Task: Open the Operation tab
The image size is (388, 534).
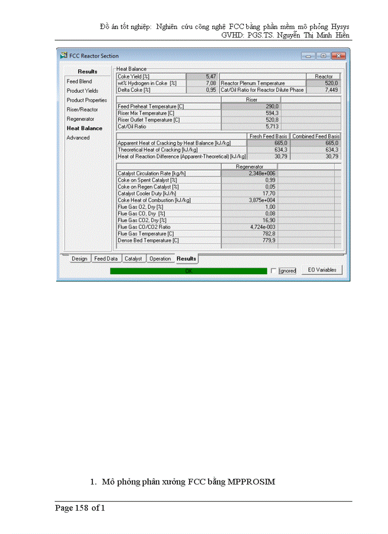Action: (x=161, y=258)
